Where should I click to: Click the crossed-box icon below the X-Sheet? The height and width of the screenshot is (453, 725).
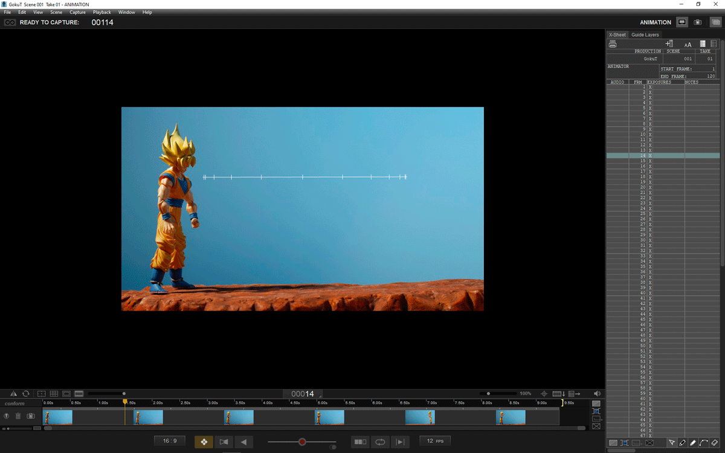click(x=649, y=443)
